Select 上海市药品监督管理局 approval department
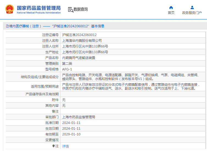Viewport: 207px width, 151px height. [x=79, y=117]
